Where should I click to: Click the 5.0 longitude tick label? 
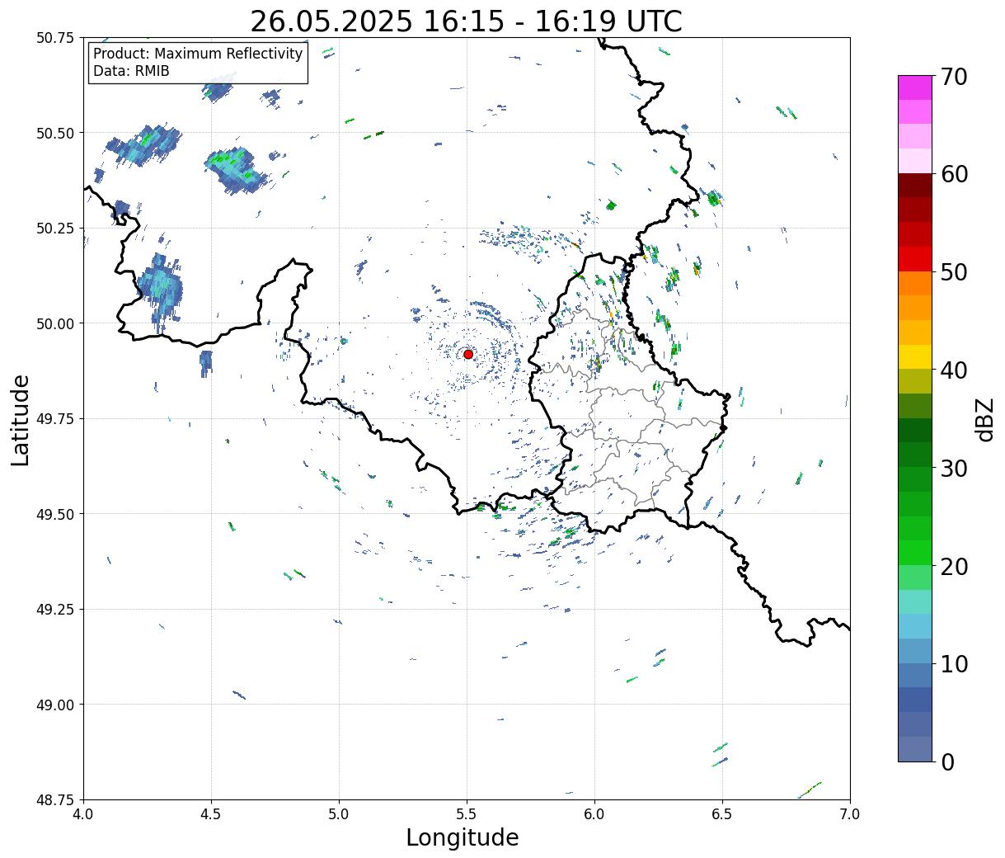pos(339,814)
